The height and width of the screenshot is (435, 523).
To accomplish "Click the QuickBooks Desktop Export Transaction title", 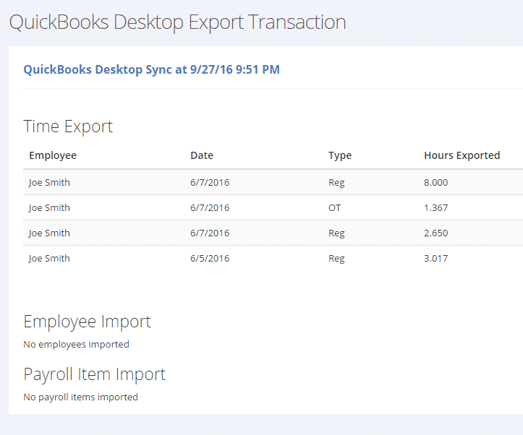I will pyautogui.click(x=177, y=22).
